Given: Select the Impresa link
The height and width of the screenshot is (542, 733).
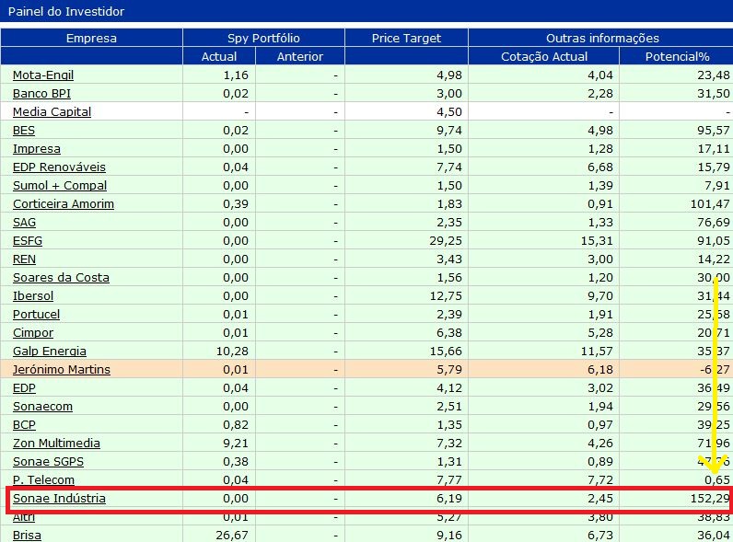Looking at the screenshot, I should [x=37, y=148].
